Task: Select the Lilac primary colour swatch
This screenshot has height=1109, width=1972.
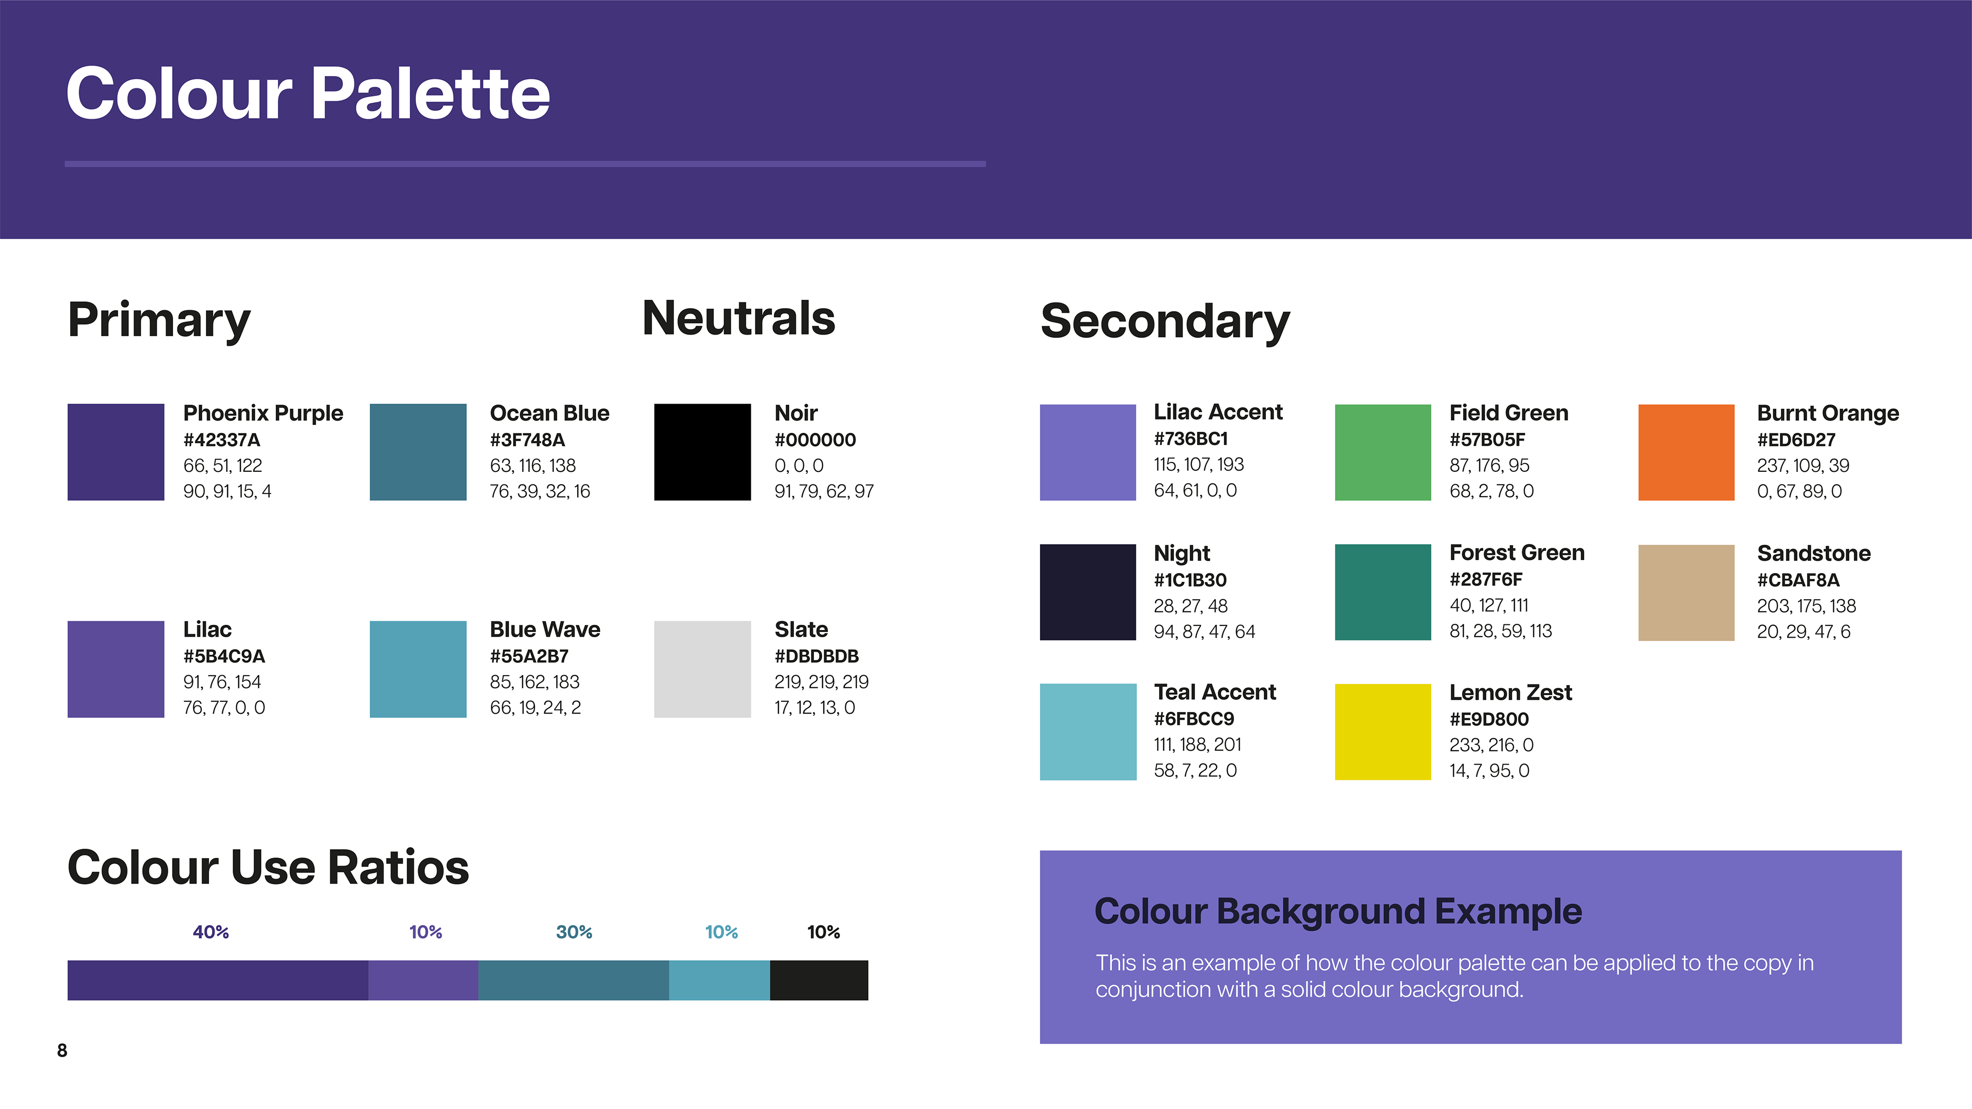Action: (x=116, y=669)
